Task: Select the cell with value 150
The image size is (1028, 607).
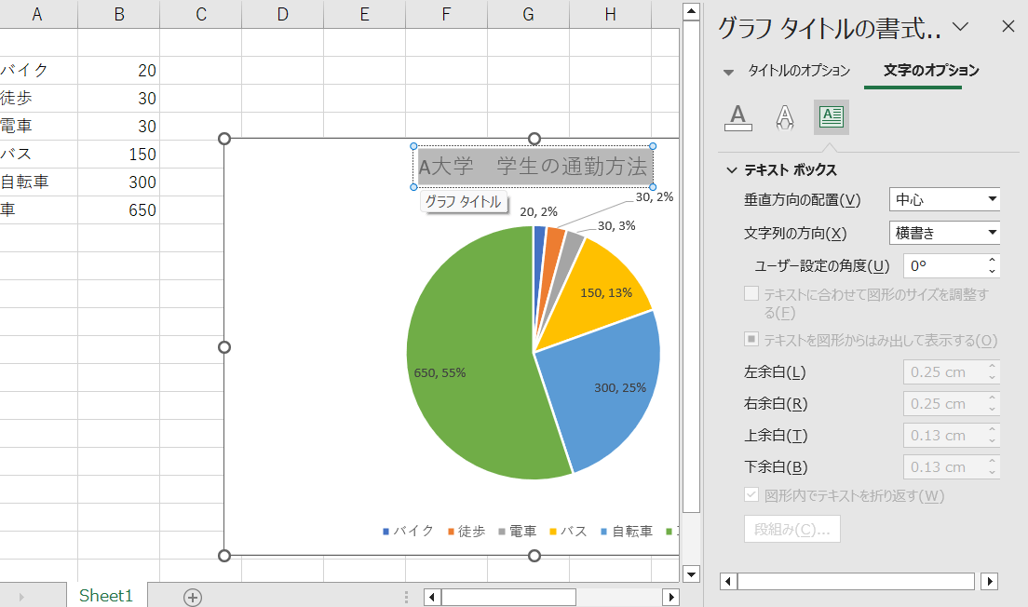Action: [x=118, y=154]
